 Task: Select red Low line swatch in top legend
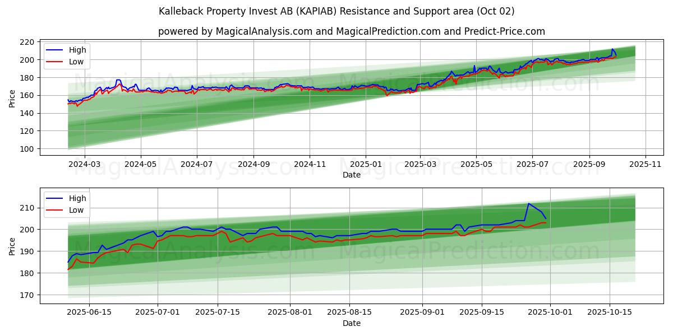pyautogui.click(x=55, y=62)
